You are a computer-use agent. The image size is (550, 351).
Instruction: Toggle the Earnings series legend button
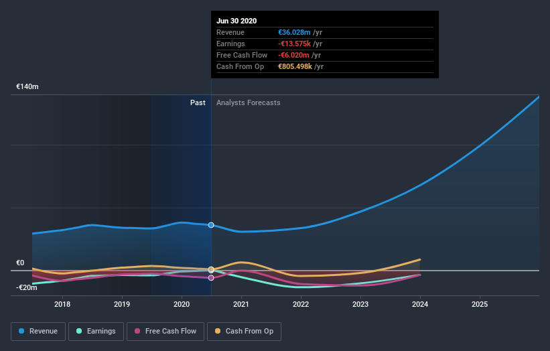point(96,332)
